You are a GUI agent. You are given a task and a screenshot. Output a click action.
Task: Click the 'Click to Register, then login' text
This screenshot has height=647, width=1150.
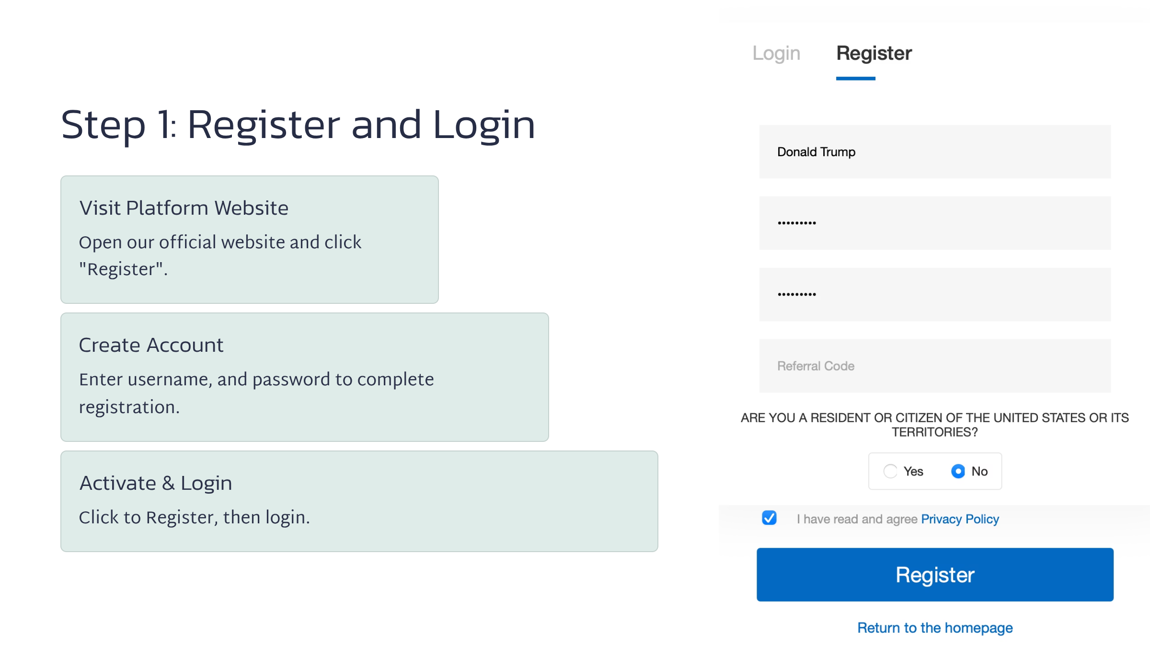(194, 518)
